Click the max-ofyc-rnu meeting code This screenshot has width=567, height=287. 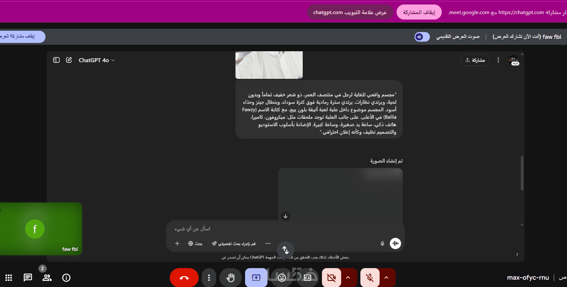tap(528, 278)
